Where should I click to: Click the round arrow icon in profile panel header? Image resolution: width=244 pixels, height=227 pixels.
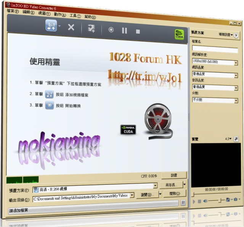(236, 35)
